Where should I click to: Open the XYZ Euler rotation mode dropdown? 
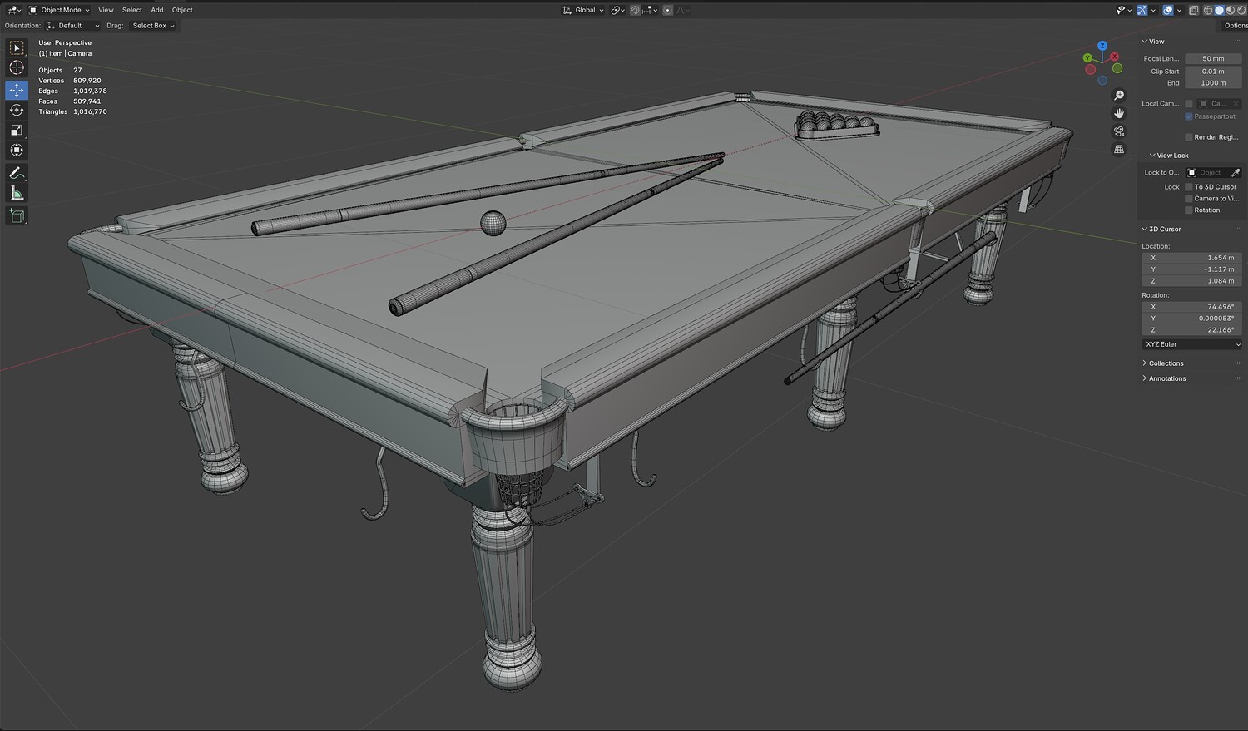pos(1193,344)
